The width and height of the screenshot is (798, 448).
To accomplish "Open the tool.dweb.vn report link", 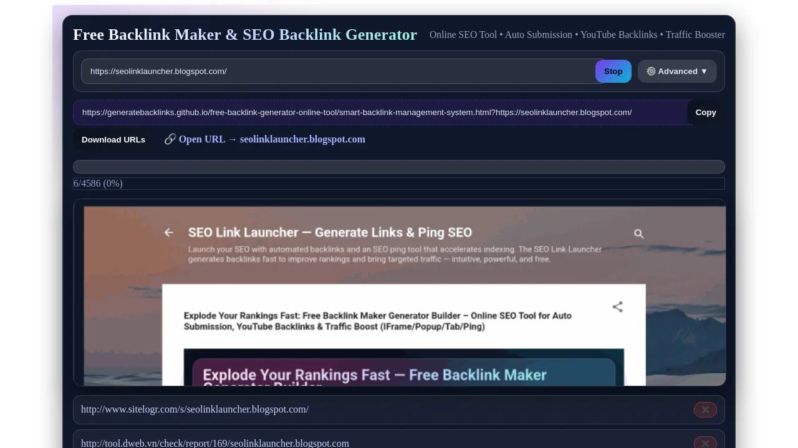I will (215, 444).
